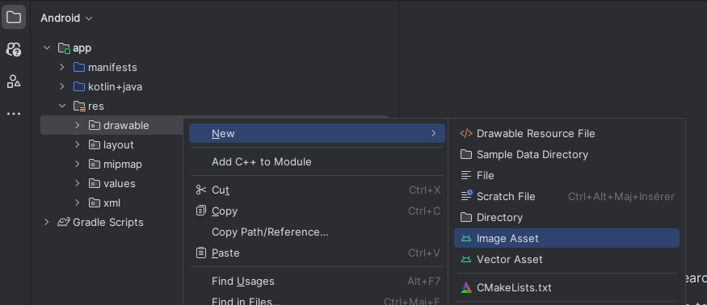This screenshot has height=305, width=707.
Task: Expand the manifests folder
Action: click(62, 67)
